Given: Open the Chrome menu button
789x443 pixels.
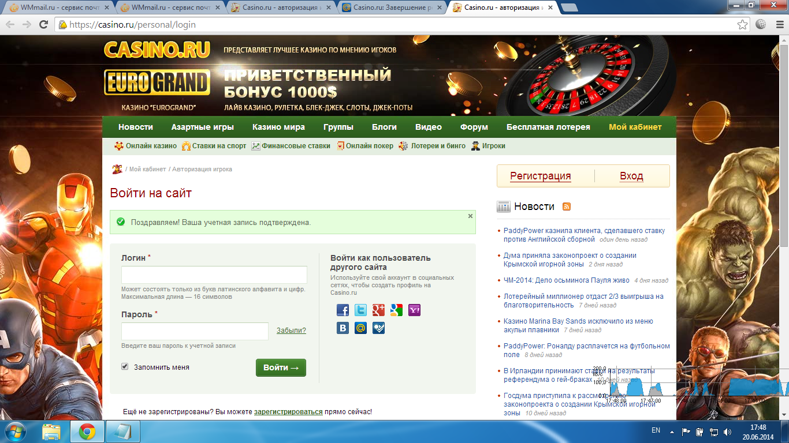Looking at the screenshot, I should pos(779,25).
